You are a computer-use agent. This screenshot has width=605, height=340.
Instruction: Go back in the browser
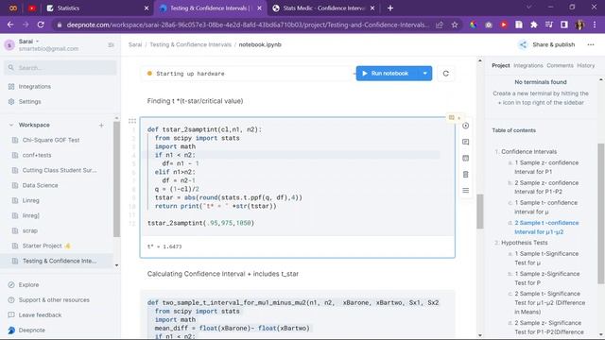point(10,25)
